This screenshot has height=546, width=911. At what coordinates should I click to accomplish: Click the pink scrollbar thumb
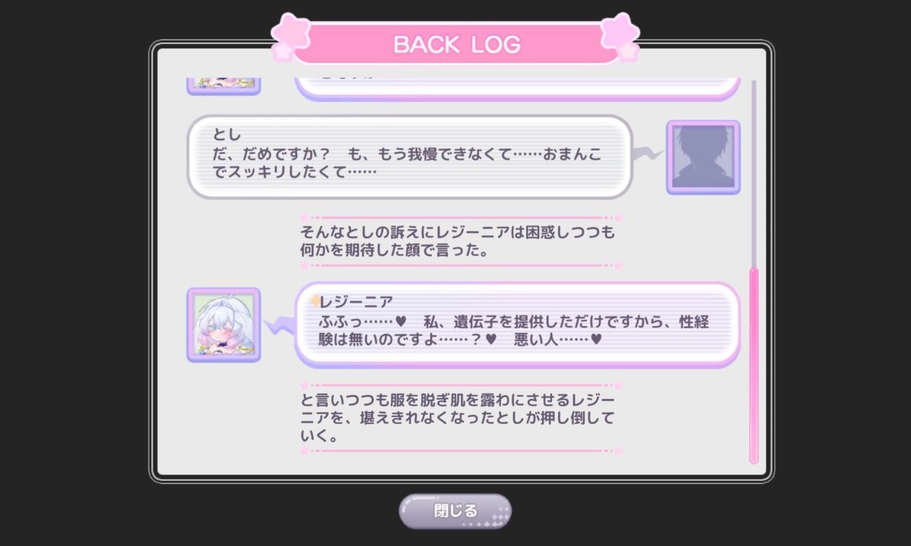coord(754,365)
